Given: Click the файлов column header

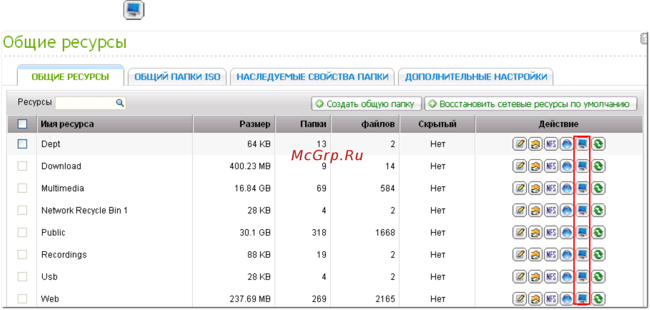Looking at the screenshot, I should [365, 124].
